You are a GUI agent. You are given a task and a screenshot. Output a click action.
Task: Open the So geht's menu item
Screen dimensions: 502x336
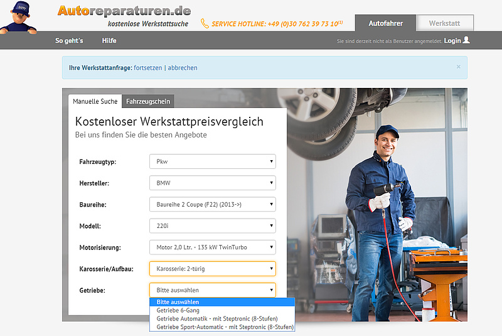pyautogui.click(x=69, y=41)
